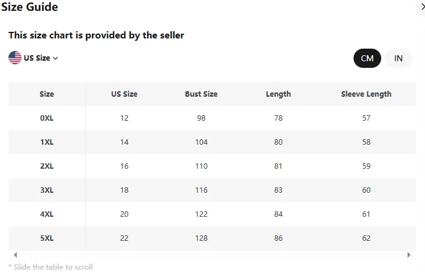Click the Size column header

(47, 94)
